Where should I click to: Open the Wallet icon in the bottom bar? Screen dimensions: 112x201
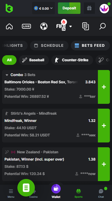point(56,191)
